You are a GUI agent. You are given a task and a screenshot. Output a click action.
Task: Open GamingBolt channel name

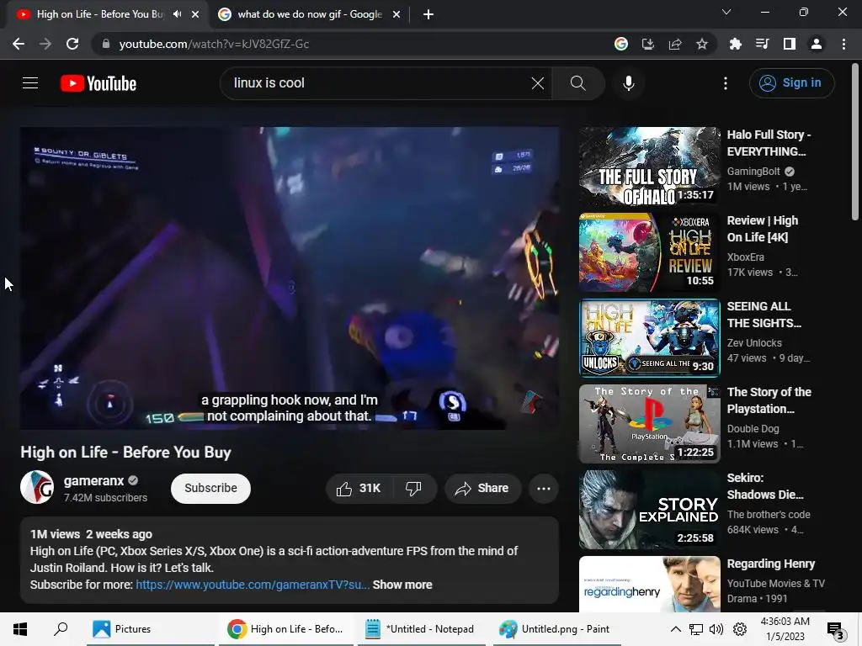753,172
